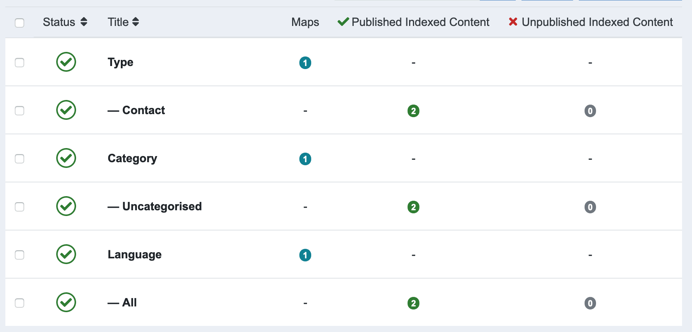
Task: Open the Maps count badge for Type
Action: [x=305, y=63]
